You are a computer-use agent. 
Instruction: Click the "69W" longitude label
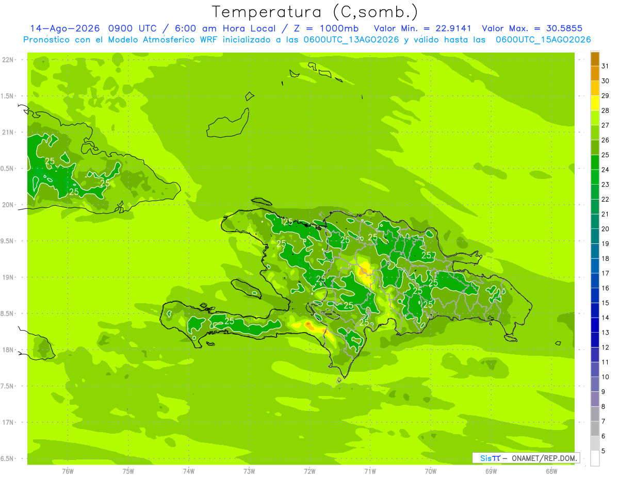491,471
